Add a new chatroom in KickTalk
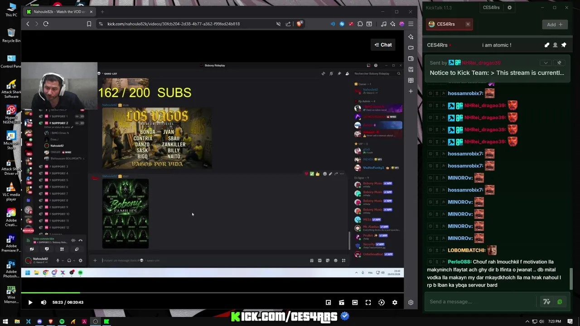This screenshot has width=580, height=326. (x=555, y=24)
